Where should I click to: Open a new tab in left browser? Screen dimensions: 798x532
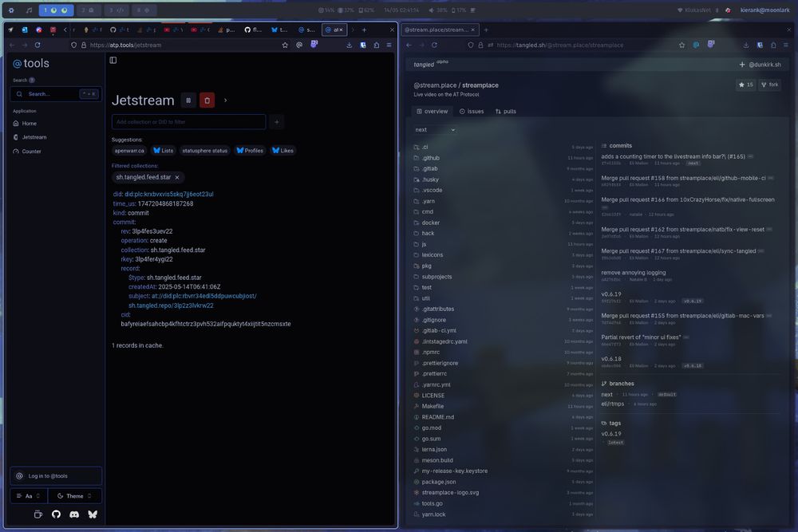tap(364, 30)
